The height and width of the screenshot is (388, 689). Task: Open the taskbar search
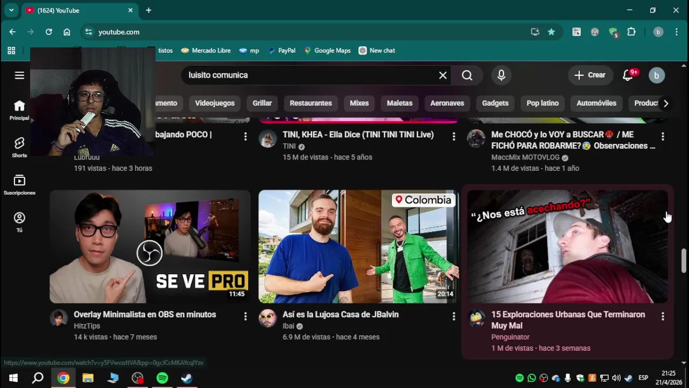(x=38, y=378)
